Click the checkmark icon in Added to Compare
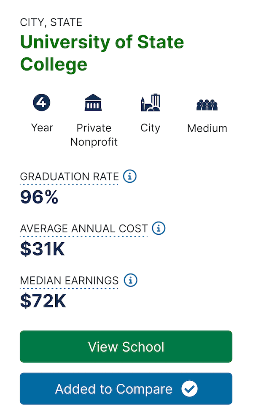Screen dimensions: 253x420 (189, 389)
